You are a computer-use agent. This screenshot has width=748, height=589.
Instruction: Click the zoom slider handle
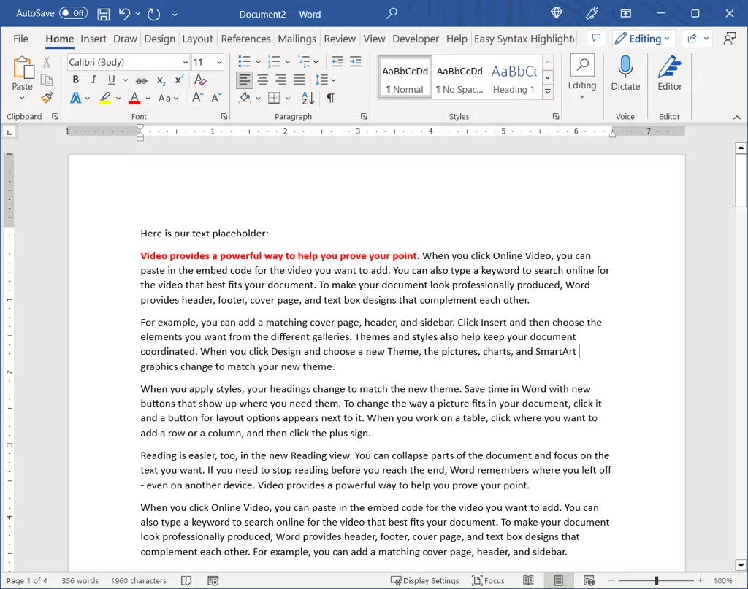pos(657,580)
